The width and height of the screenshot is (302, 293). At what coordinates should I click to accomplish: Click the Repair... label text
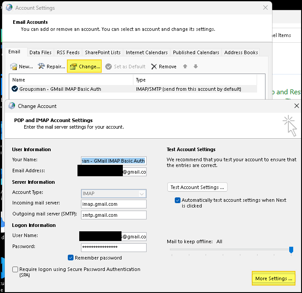click(x=56, y=67)
